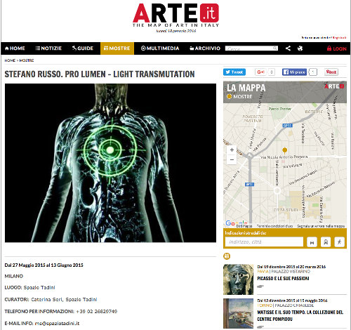Click the counter beside Facebook button
The height and width of the screenshot is (330, 351).
point(313,72)
